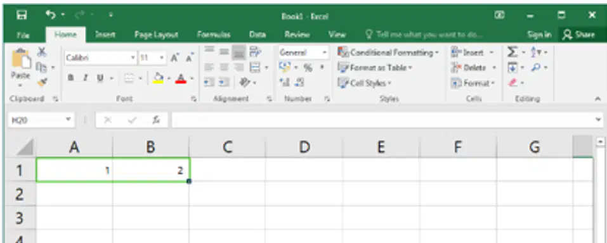
Task: Toggle Middle Align
Action: 224,51
